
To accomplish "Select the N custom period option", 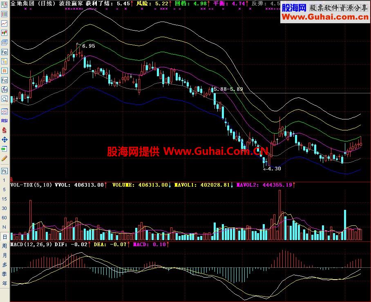I will pyautogui.click(x=4, y=227).
